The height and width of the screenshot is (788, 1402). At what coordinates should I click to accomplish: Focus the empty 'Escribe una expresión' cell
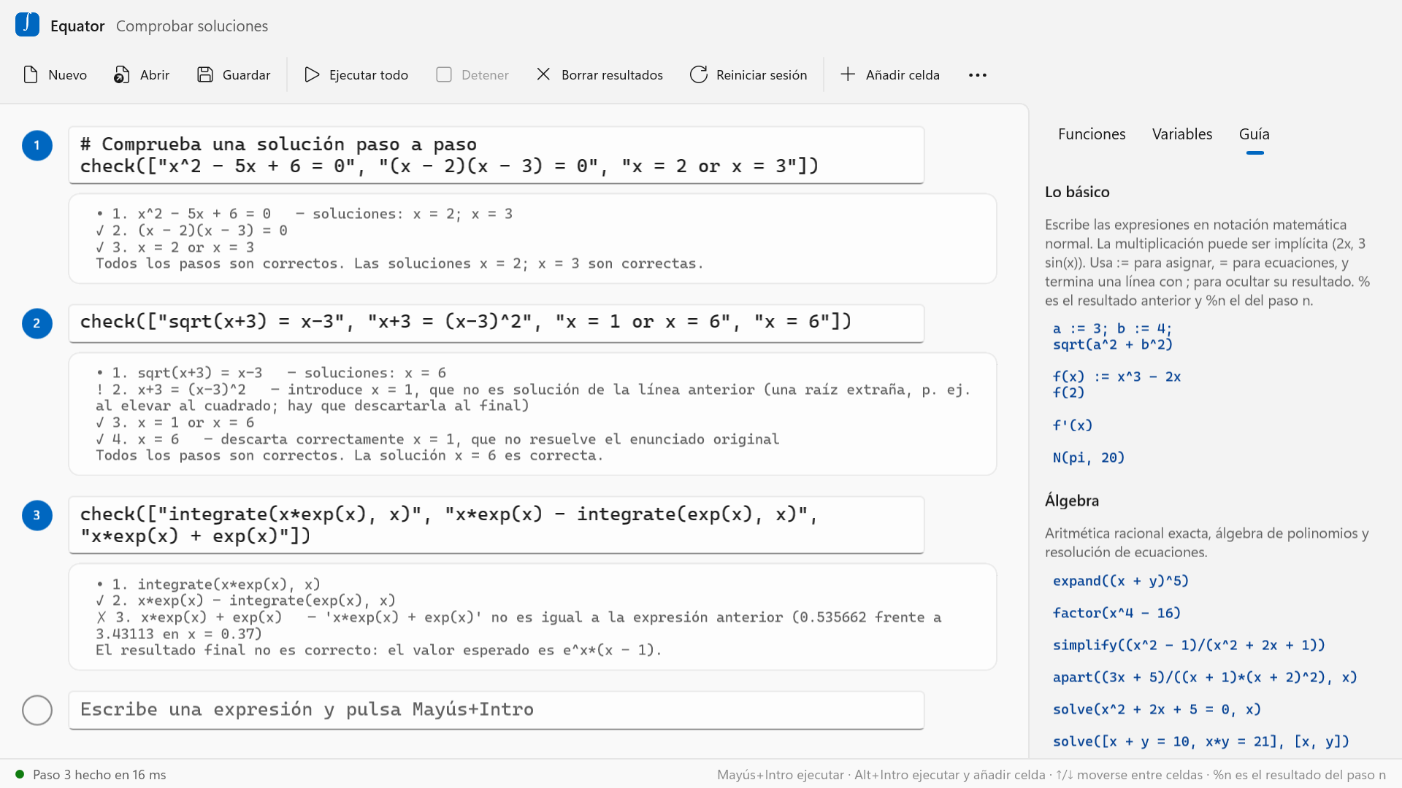pyautogui.click(x=497, y=710)
